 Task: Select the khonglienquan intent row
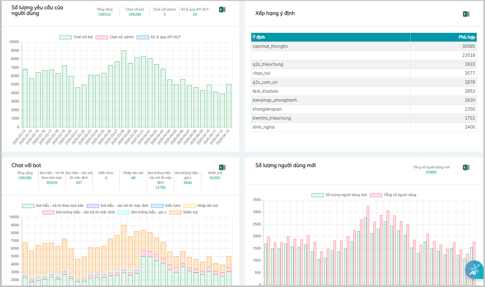364,109
